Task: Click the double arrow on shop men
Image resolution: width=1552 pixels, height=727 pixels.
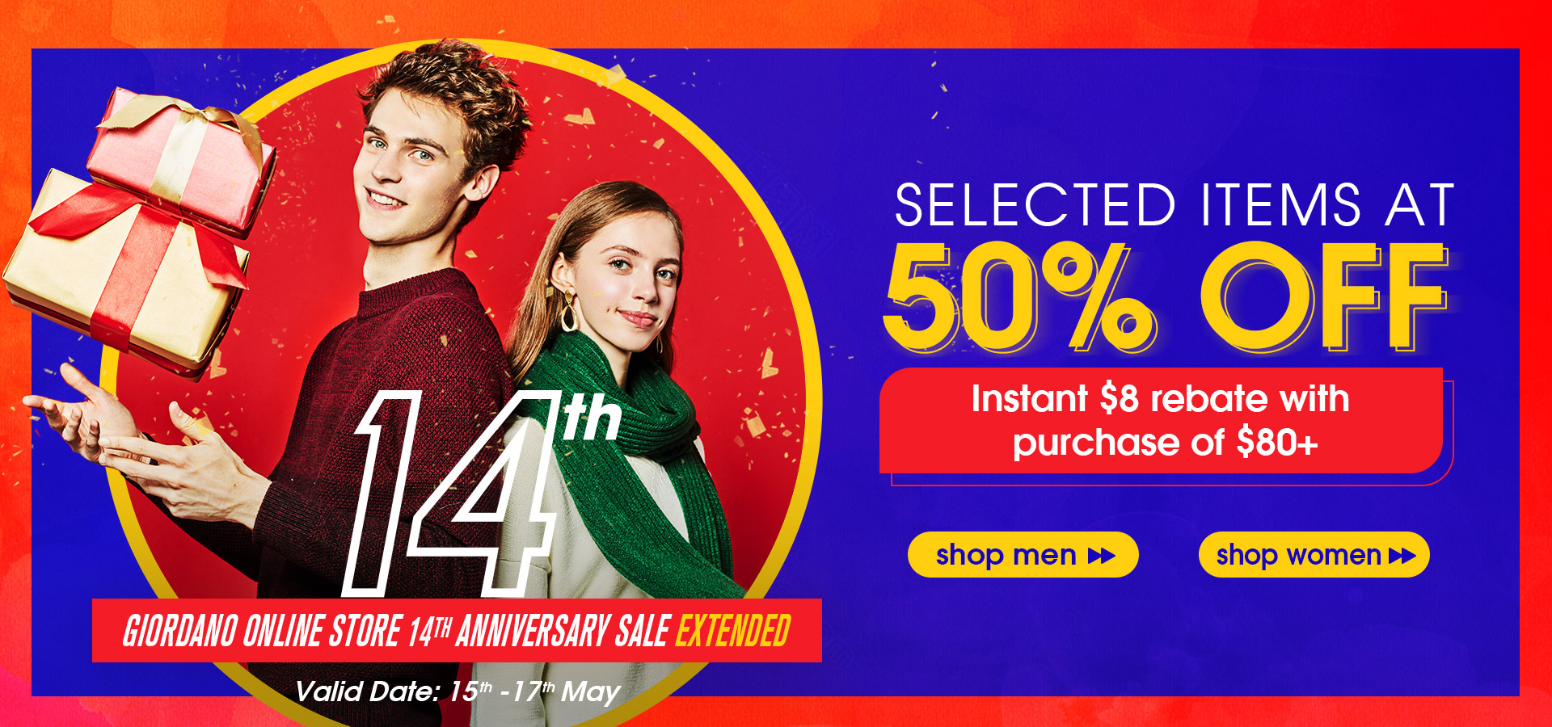Action: (x=1102, y=556)
